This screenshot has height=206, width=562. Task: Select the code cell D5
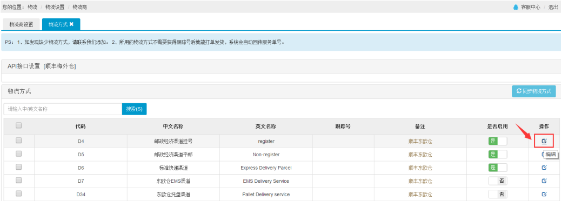coord(81,154)
